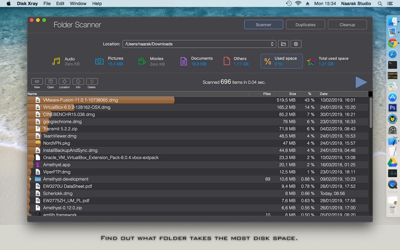Sort by the % column header

point(309,93)
